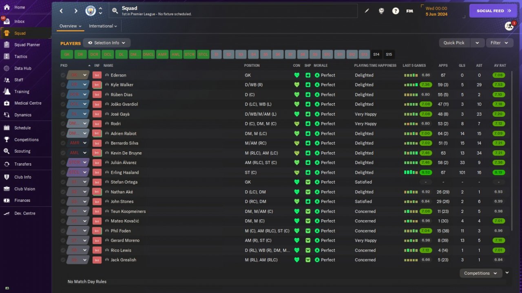Image resolution: width=522 pixels, height=293 pixels.
Task: Open Dynamics using its sidebar icon
Action: click(7, 115)
